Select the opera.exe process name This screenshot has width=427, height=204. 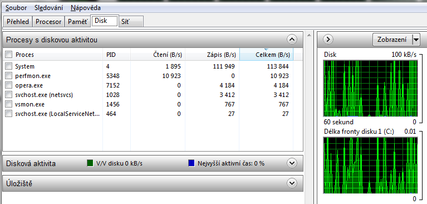(29, 85)
